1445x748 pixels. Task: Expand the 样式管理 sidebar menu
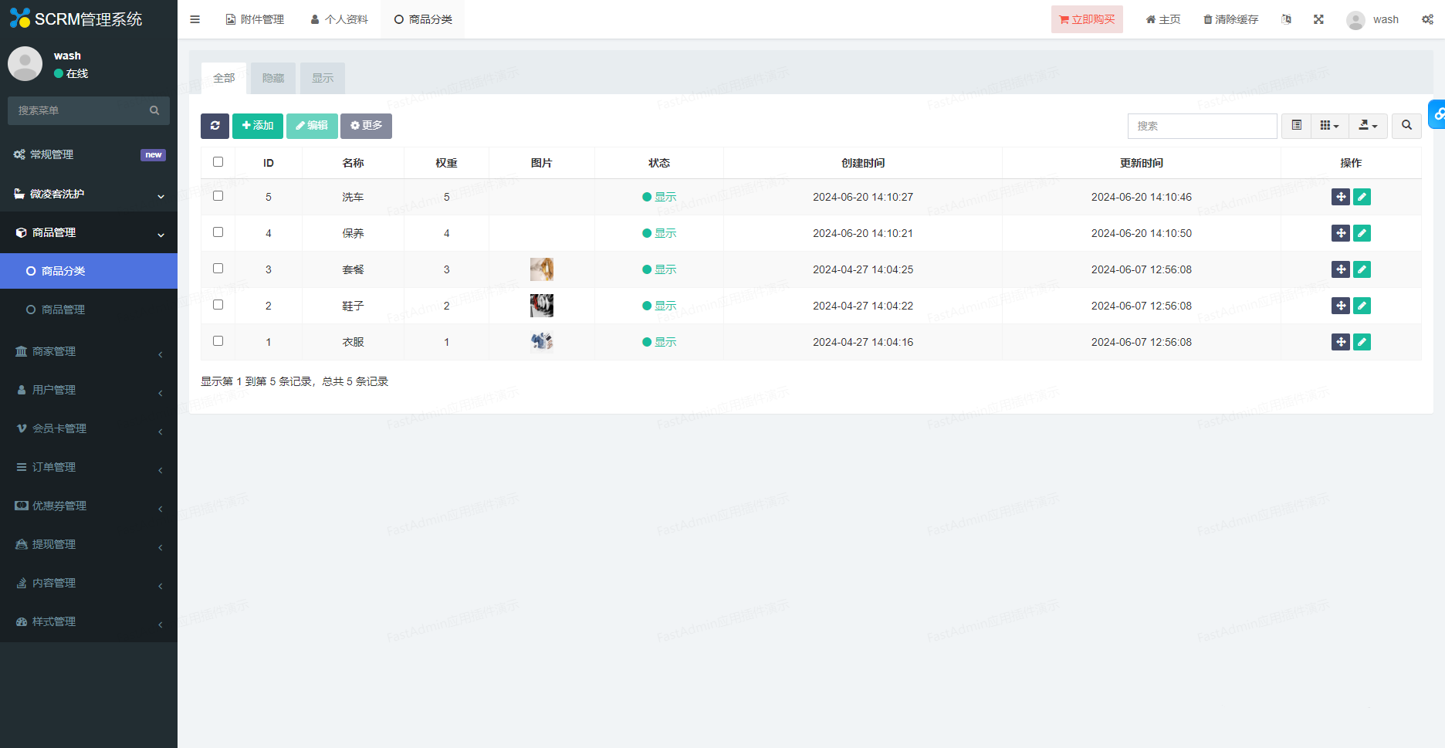point(89,621)
